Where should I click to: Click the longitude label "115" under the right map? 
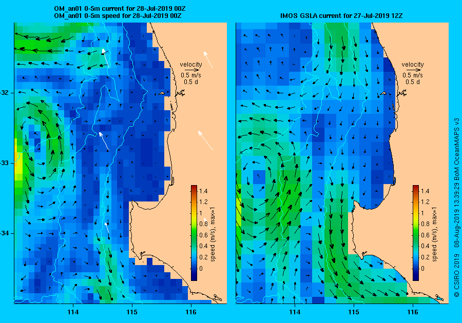click(354, 312)
